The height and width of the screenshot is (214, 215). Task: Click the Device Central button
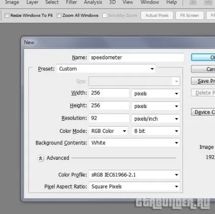pos(203,112)
